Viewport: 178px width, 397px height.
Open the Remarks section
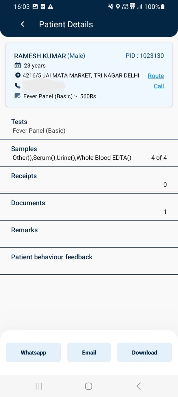coord(89,234)
